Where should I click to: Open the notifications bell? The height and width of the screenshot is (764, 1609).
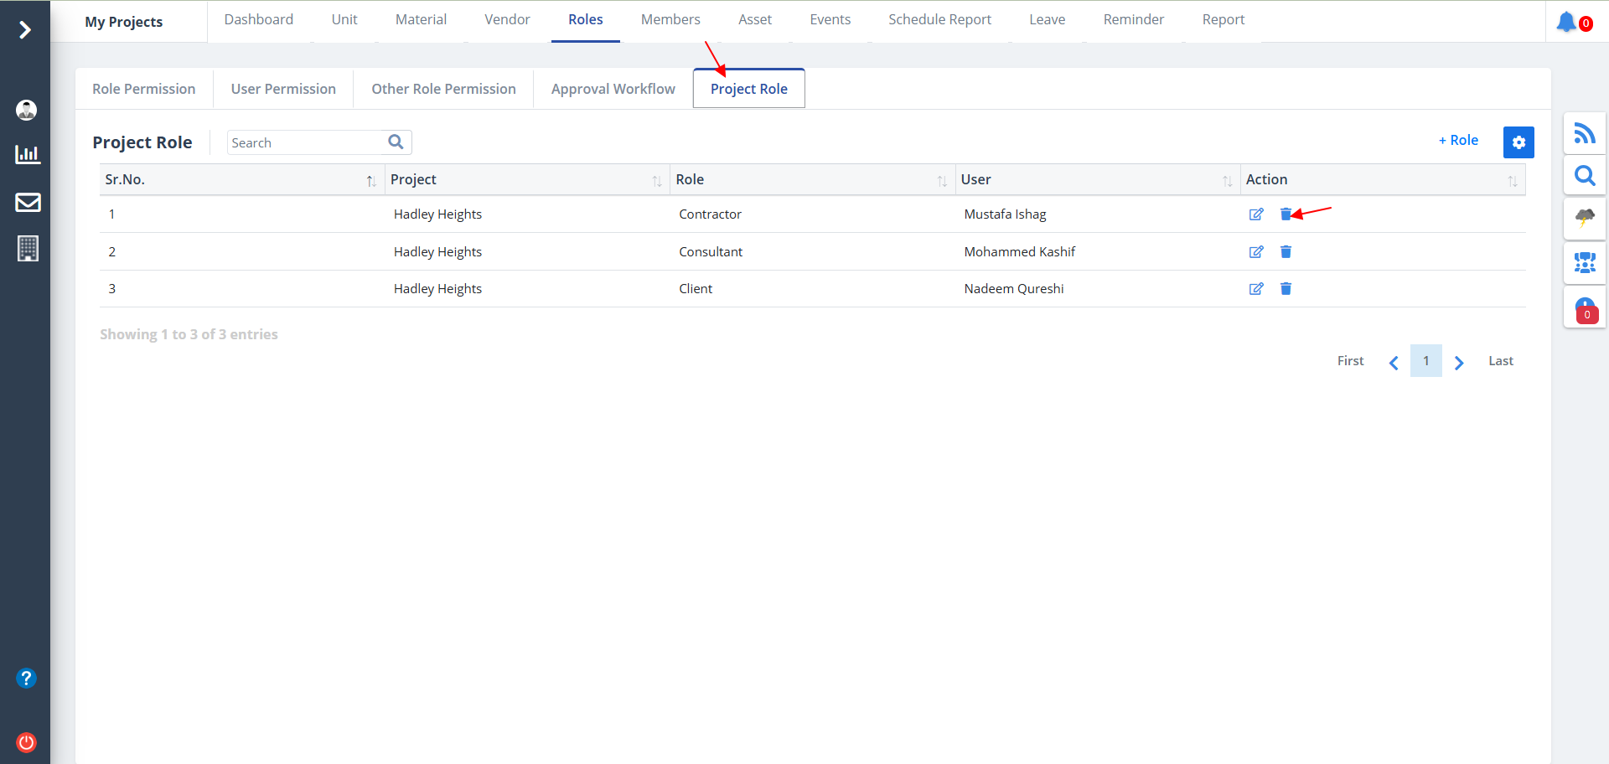click(1565, 22)
